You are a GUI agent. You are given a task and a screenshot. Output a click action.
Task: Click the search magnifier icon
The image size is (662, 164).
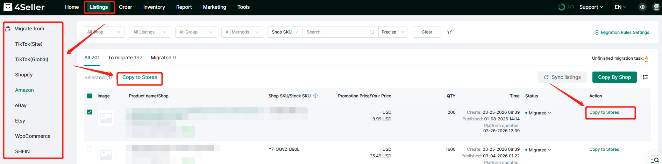click(372, 32)
